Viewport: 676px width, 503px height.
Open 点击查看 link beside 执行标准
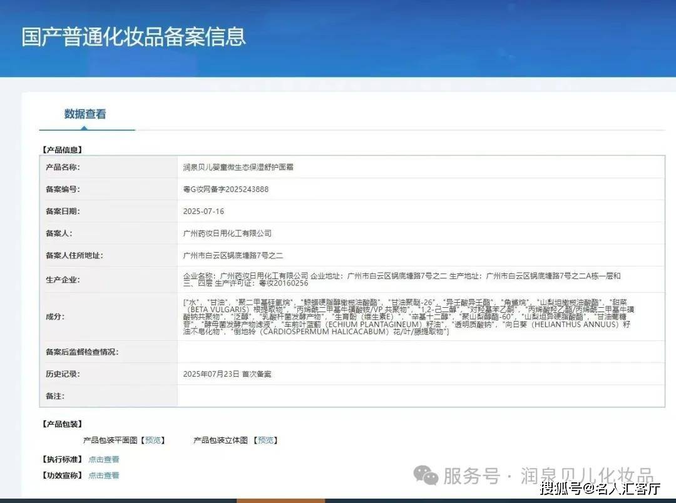103,459
